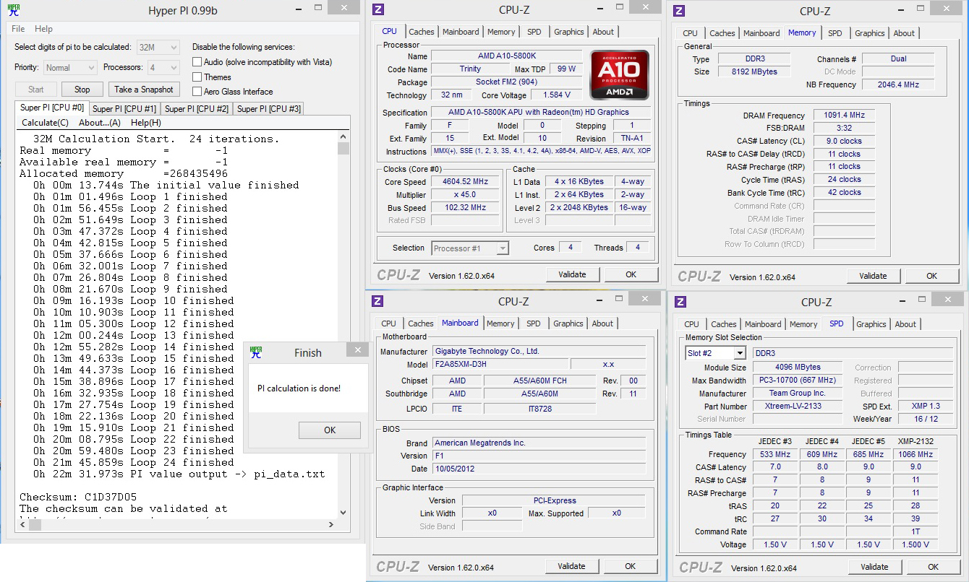Click the AMD A10 processor logo
Image resolution: width=969 pixels, height=582 pixels.
click(619, 75)
